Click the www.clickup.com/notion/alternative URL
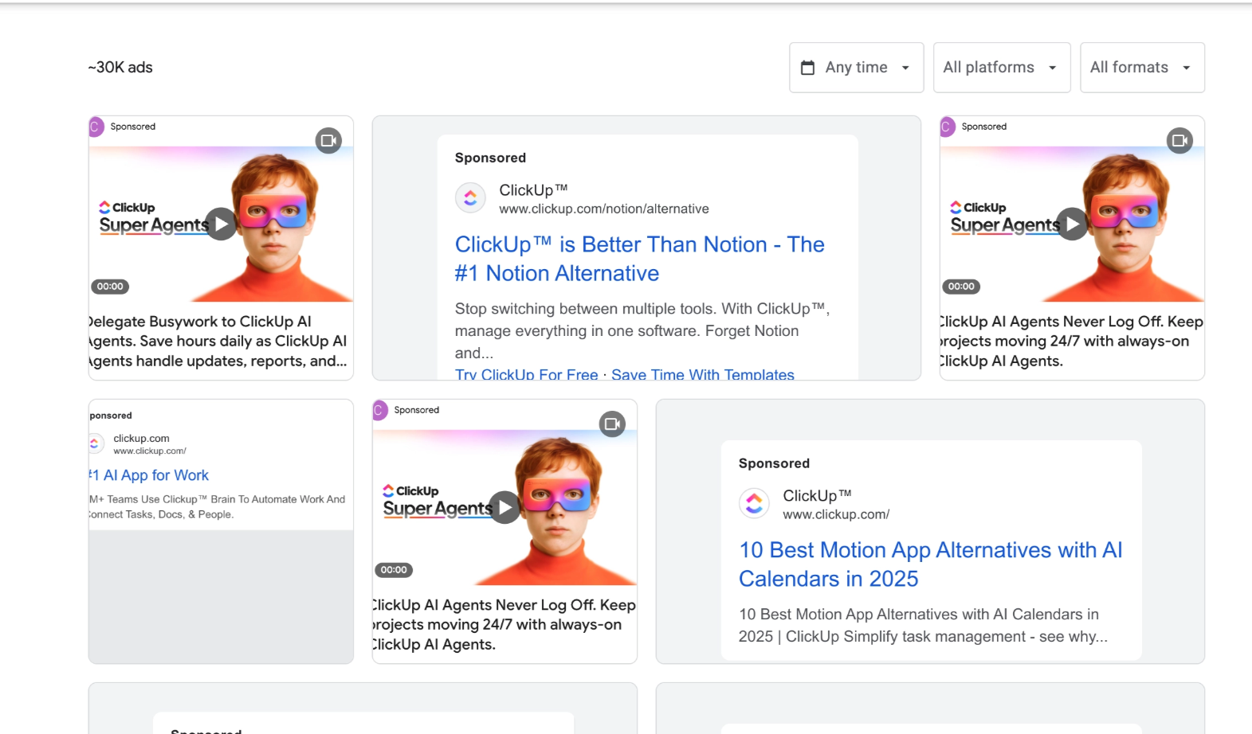The width and height of the screenshot is (1252, 734). [603, 209]
